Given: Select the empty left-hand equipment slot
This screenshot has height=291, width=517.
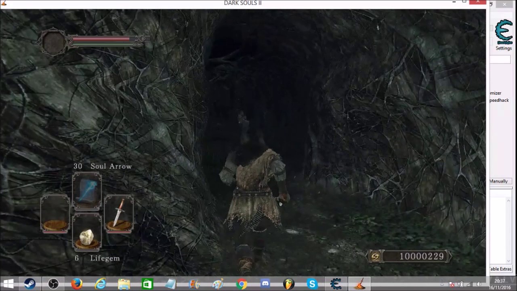Looking at the screenshot, I should pos(55,214).
